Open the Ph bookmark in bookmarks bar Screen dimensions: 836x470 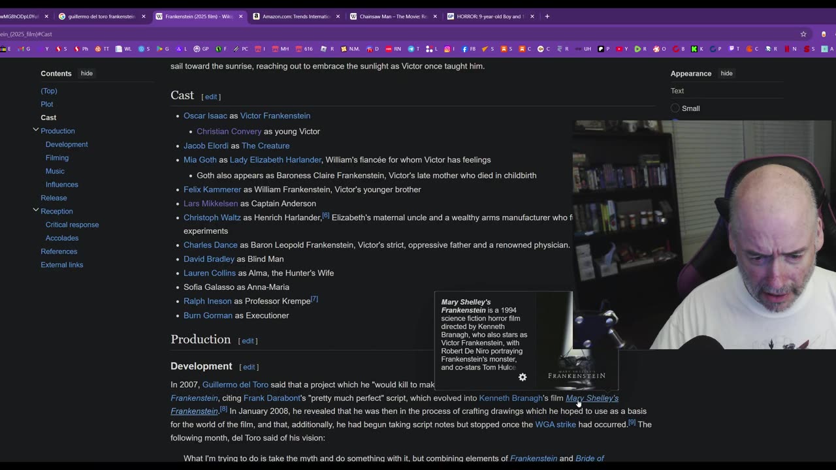click(81, 49)
